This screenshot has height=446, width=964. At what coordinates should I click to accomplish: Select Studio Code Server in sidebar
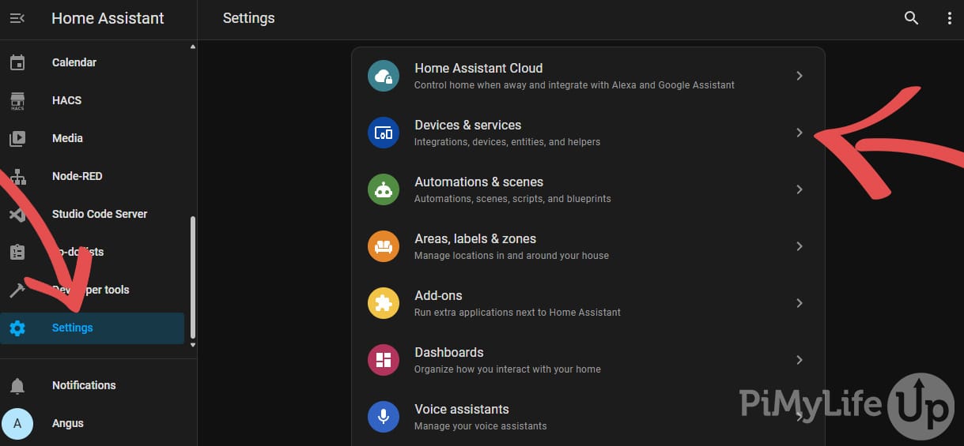point(99,214)
